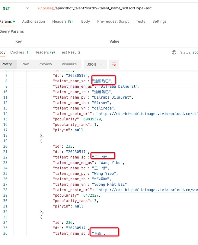198x245 pixels.
Task: Open Pre-request Script tab
Action: click(x=113, y=21)
